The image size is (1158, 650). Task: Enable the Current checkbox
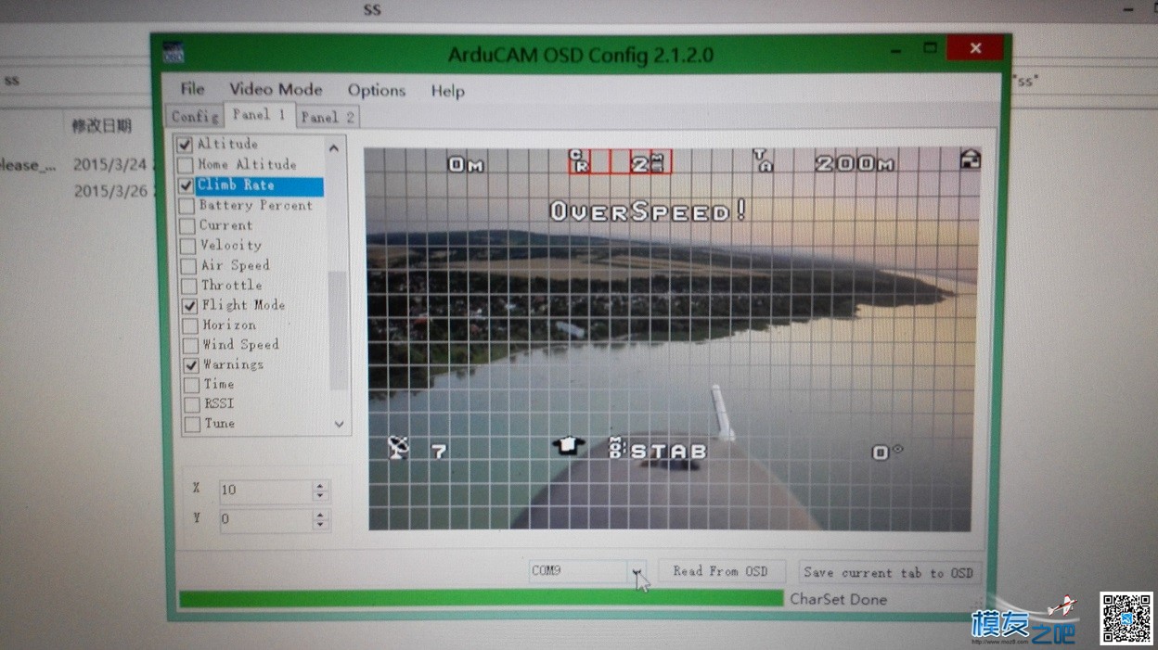point(187,225)
